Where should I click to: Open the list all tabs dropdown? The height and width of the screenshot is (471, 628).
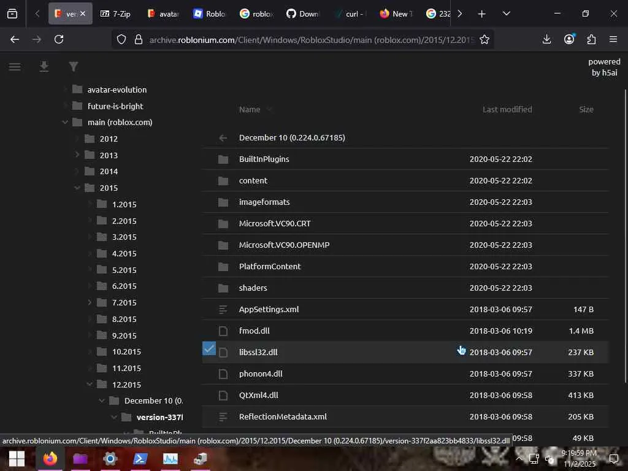[x=506, y=13]
